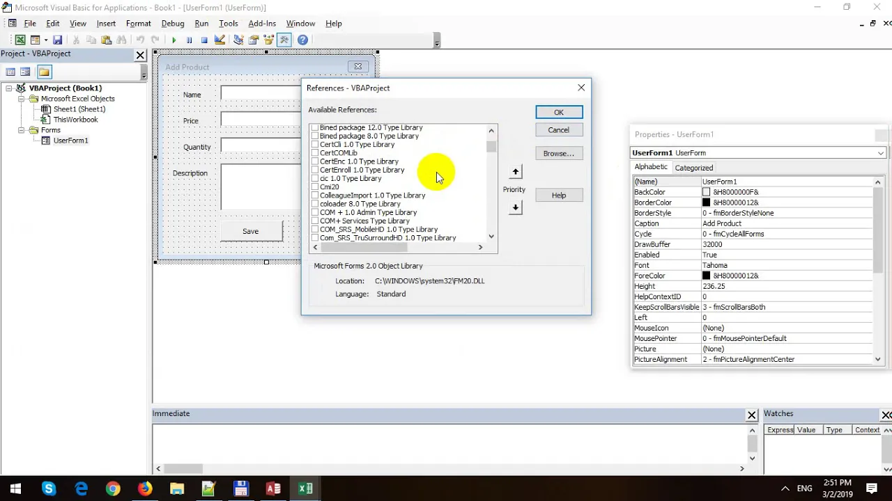This screenshot has width=892, height=501.
Task: Check CertCOMLib reference box
Action: point(315,152)
